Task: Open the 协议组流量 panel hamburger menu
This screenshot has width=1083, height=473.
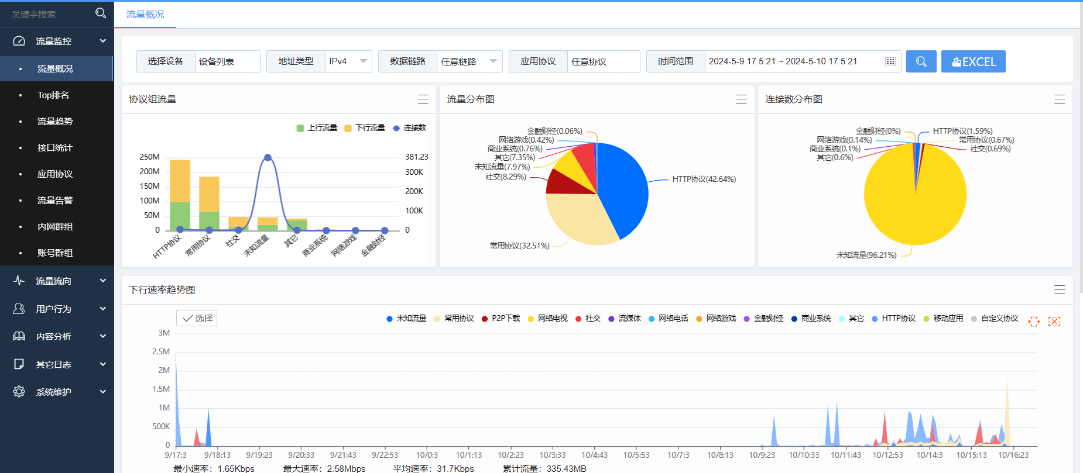Action: click(x=423, y=99)
